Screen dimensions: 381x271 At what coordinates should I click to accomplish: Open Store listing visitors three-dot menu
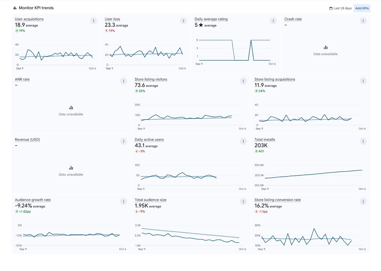coord(243,81)
